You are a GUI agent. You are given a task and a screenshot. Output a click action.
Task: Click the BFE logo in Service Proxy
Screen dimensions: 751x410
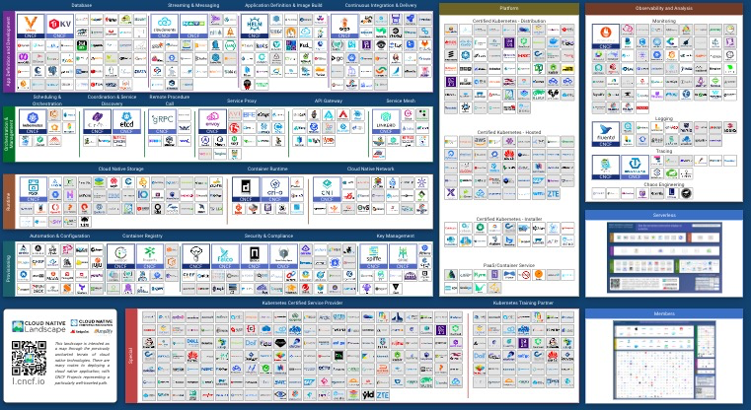pyautogui.click(x=249, y=115)
